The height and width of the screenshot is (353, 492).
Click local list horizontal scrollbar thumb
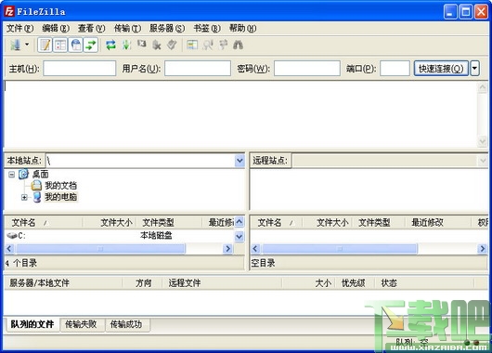click(x=100, y=249)
